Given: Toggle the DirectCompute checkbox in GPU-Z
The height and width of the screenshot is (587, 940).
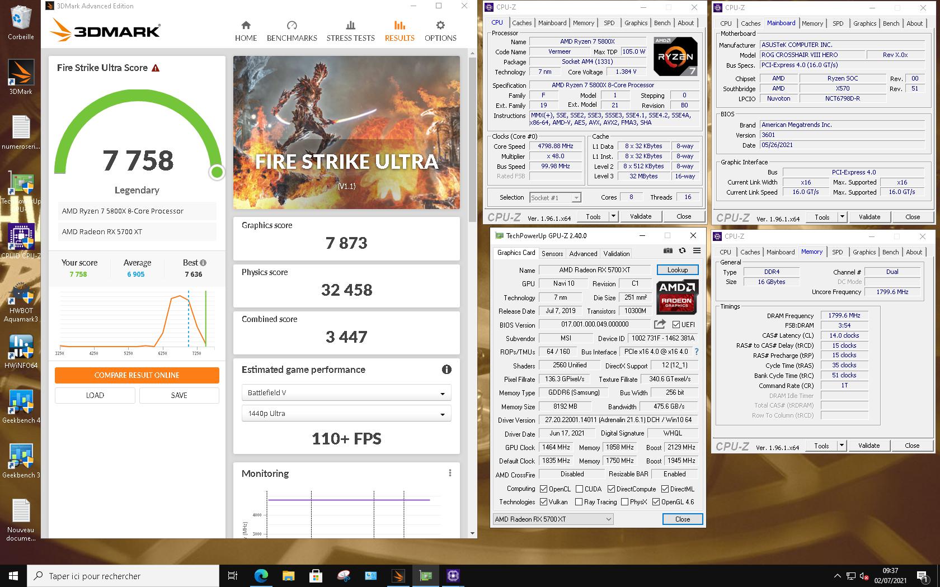Looking at the screenshot, I should coord(611,489).
